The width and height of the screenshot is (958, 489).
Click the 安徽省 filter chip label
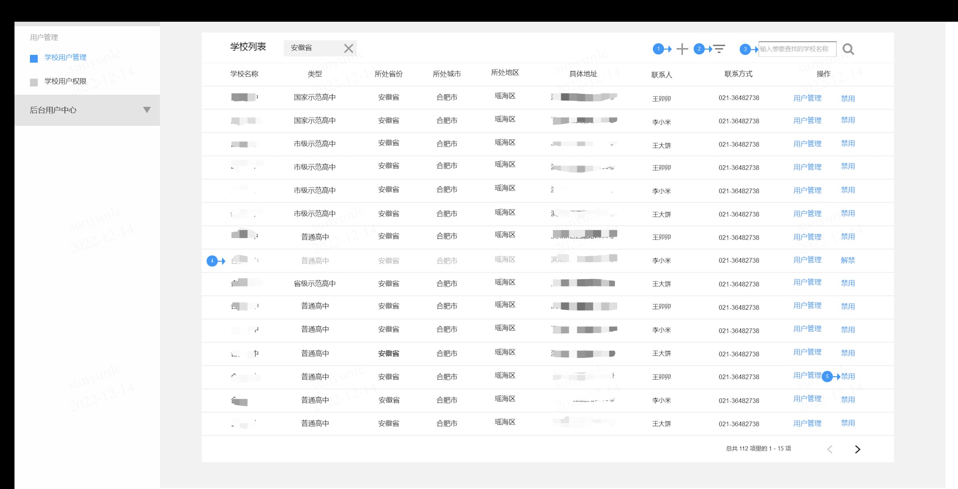click(301, 48)
